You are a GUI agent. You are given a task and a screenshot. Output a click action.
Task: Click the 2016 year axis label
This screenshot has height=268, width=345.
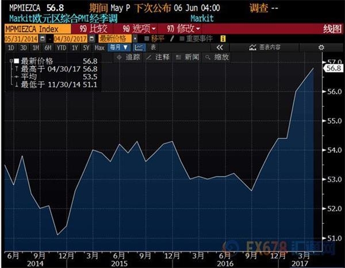[225, 263]
